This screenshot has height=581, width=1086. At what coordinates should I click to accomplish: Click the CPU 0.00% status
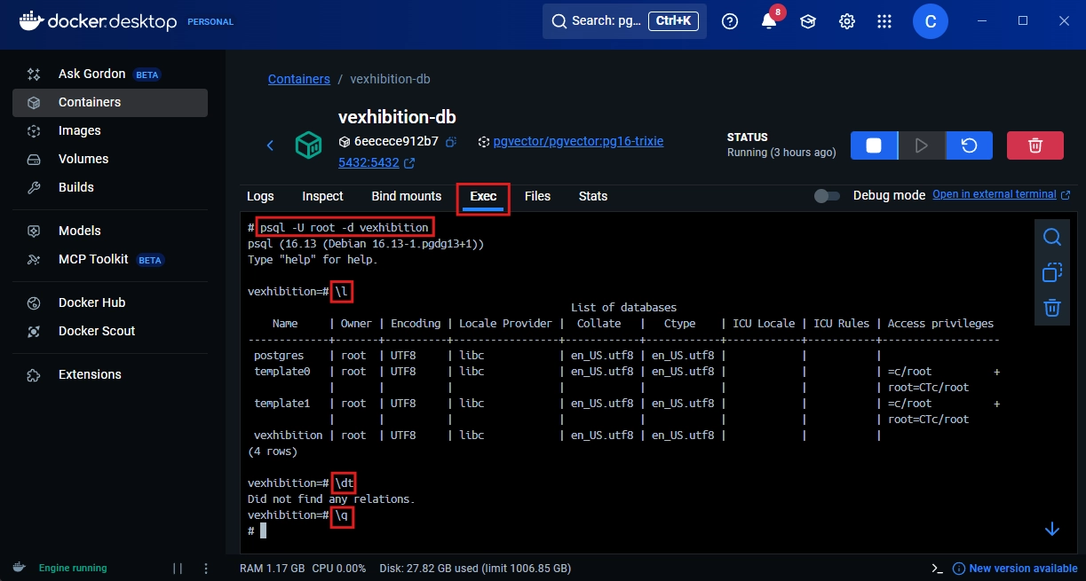[339, 569]
